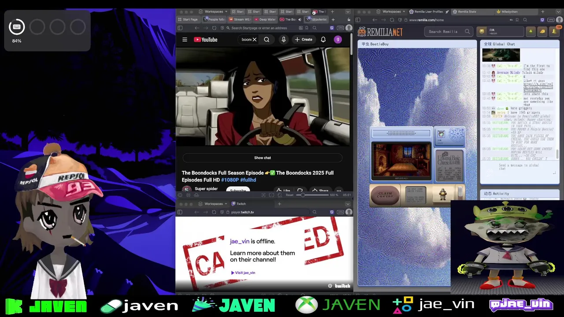The width and height of the screenshot is (564, 317).
Task: Mute audio on The Boondocks tab
Action: coord(300,19)
